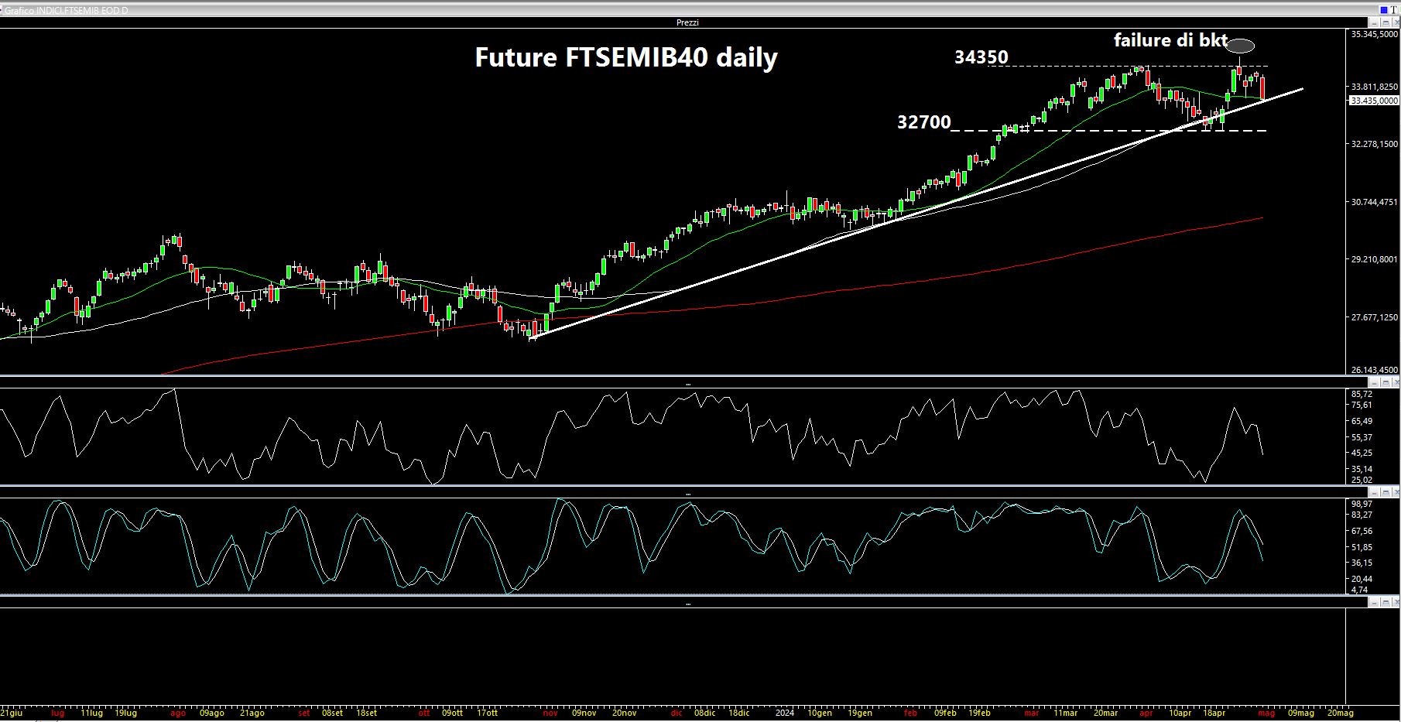
Task: Click the '20mag' date on the time axis
Action: click(1341, 713)
